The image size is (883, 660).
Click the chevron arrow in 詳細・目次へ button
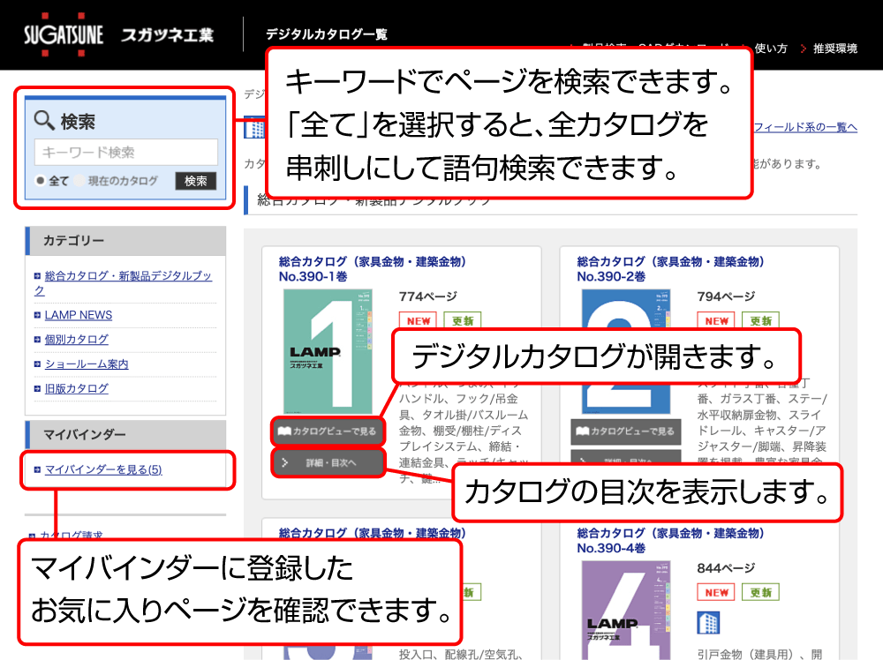[x=285, y=462]
